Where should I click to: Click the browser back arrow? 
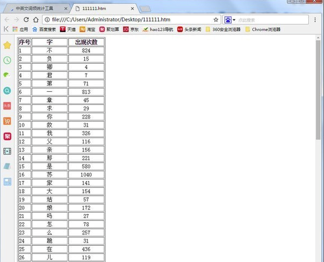tap(7, 20)
